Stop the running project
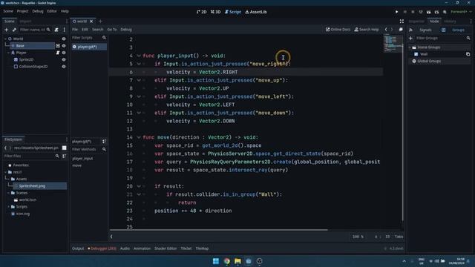Viewport: 475px width, 267px height. [413, 12]
